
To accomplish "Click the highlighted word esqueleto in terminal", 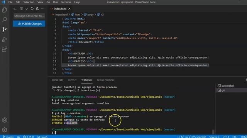I will [71, 123].
